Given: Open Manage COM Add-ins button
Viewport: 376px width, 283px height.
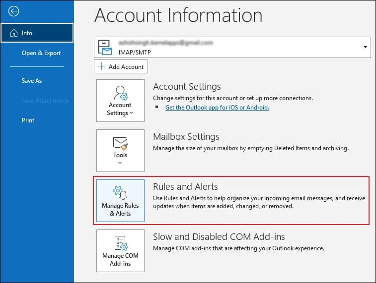Looking at the screenshot, I should click(x=120, y=250).
